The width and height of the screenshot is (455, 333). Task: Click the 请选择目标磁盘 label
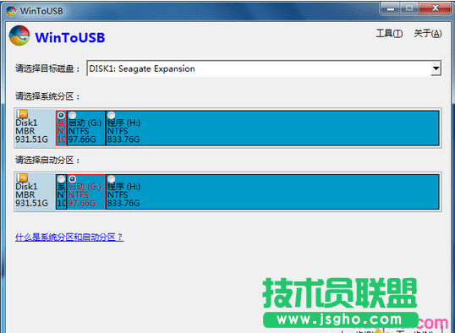[x=47, y=68]
